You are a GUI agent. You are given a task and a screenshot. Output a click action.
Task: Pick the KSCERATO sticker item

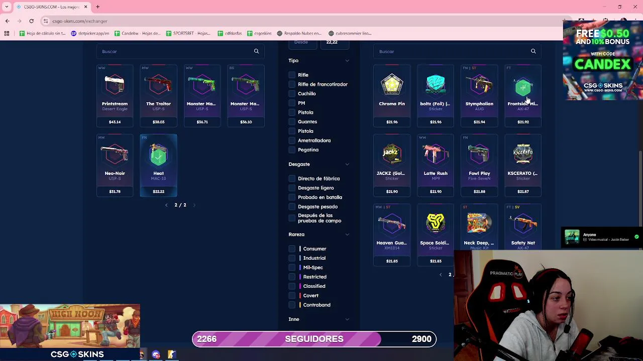[x=523, y=165]
